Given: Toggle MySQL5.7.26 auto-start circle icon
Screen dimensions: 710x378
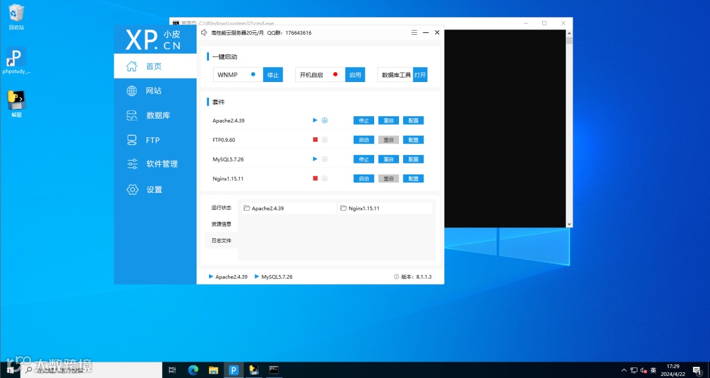Looking at the screenshot, I should 324,159.
